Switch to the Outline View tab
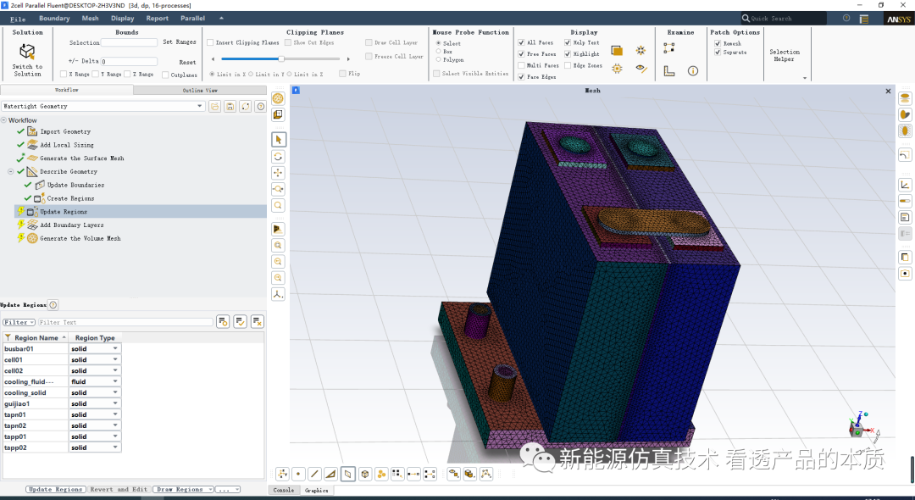This screenshot has height=500, width=915. [200, 90]
